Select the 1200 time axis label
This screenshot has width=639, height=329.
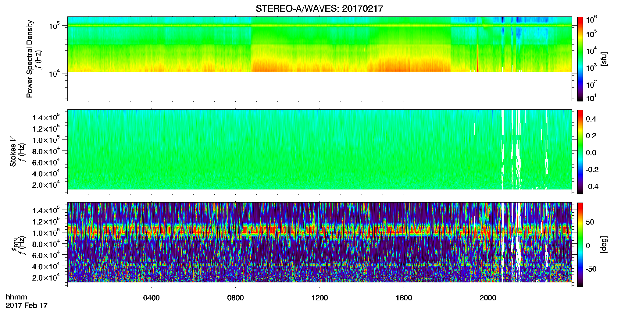coord(320,298)
